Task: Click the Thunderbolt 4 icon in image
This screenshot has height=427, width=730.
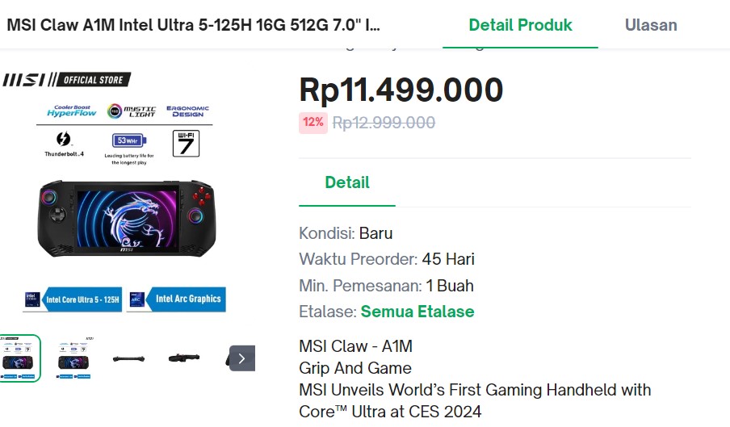Action: tap(65, 144)
